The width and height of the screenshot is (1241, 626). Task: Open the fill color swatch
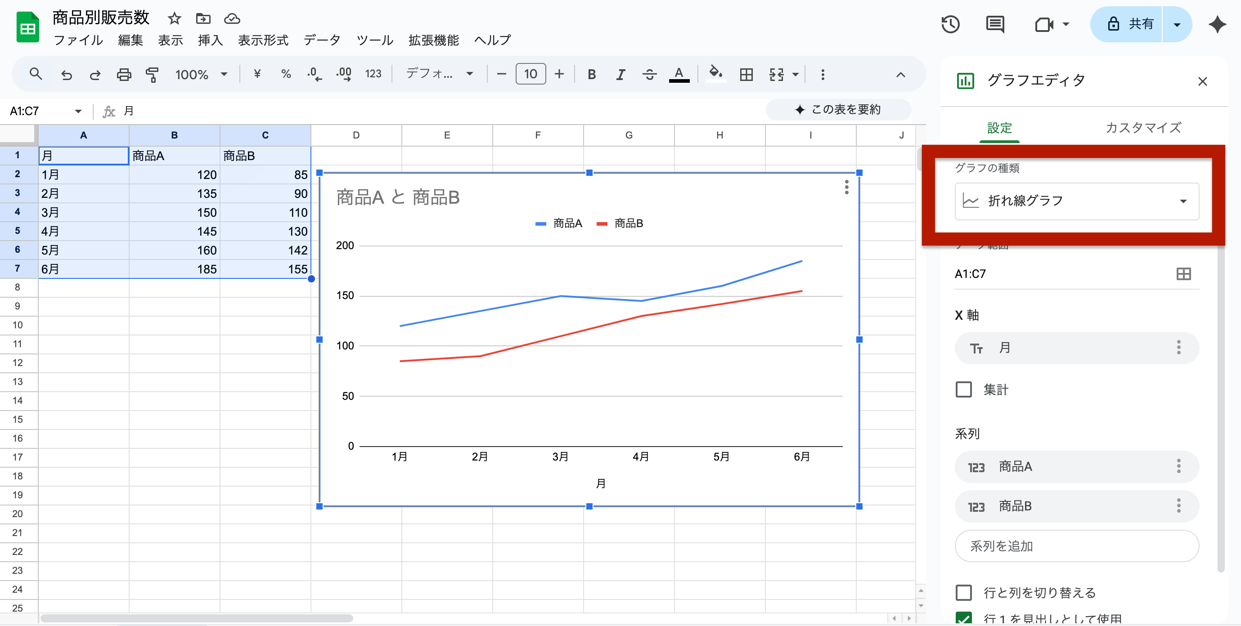point(715,74)
